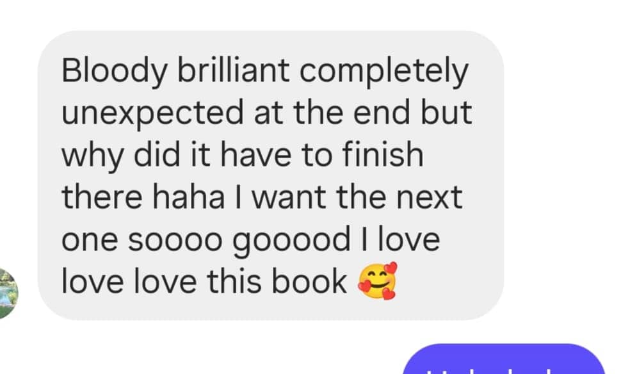Click the word "brilliant" in the message

coord(233,70)
